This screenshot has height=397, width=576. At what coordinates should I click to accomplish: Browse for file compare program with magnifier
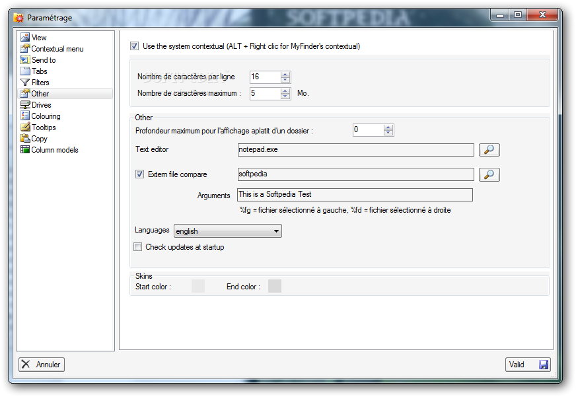(x=489, y=174)
